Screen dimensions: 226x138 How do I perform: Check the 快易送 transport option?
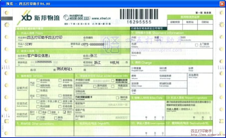[38, 91]
